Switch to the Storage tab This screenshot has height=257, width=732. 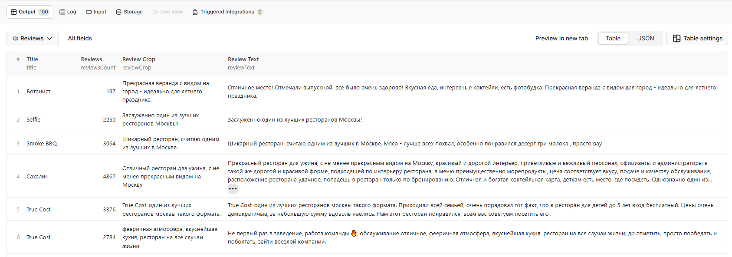point(129,12)
